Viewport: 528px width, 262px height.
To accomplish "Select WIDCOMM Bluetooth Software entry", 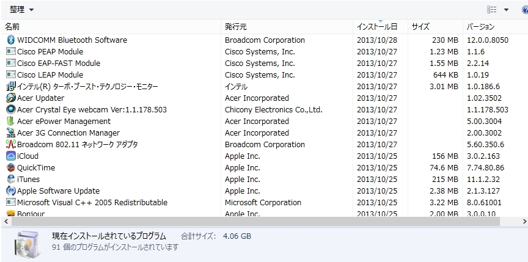I will [x=72, y=40].
